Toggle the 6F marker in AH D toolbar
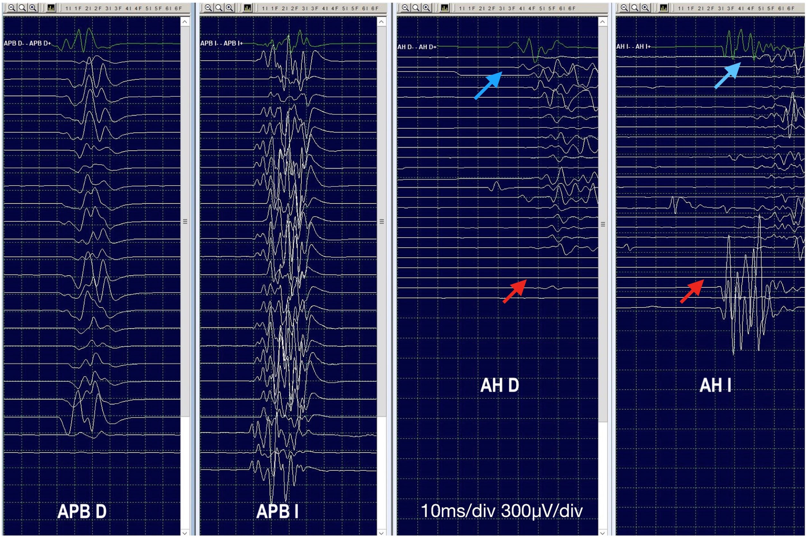The image size is (807, 538). tap(572, 8)
